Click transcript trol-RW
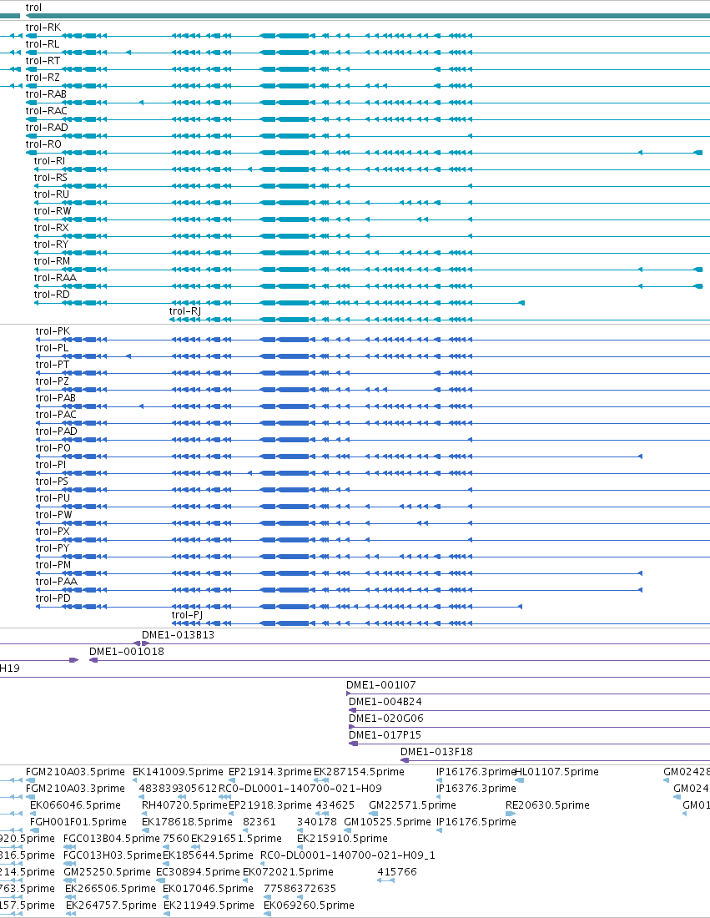This screenshot has height=918, width=710. pyautogui.click(x=52, y=211)
